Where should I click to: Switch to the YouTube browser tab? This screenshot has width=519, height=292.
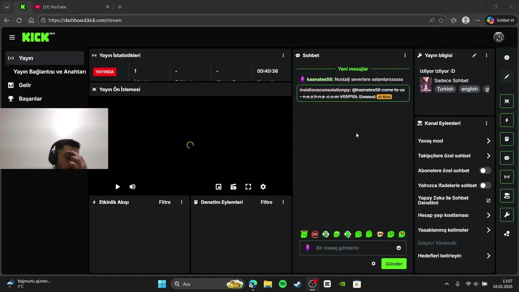[x=71, y=7]
